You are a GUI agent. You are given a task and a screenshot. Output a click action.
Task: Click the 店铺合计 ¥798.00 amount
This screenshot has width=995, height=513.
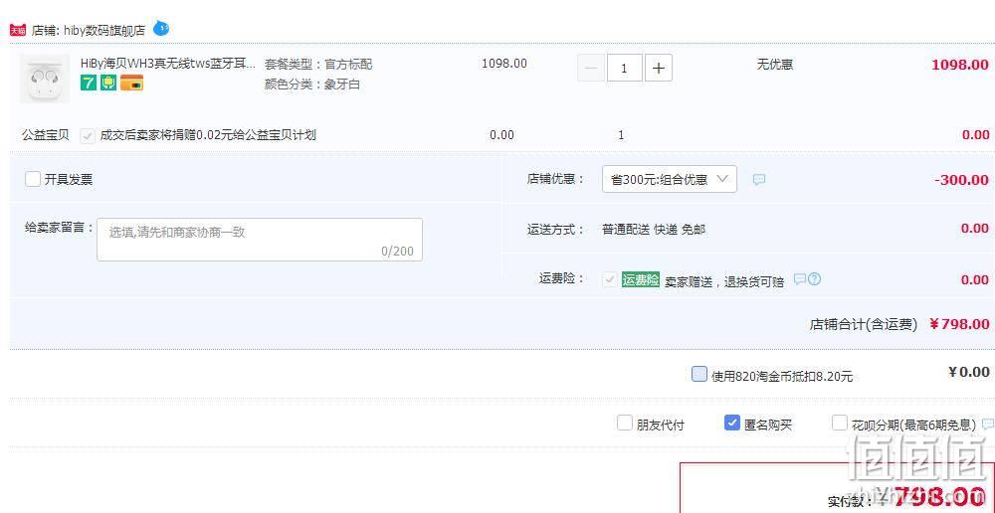(959, 324)
